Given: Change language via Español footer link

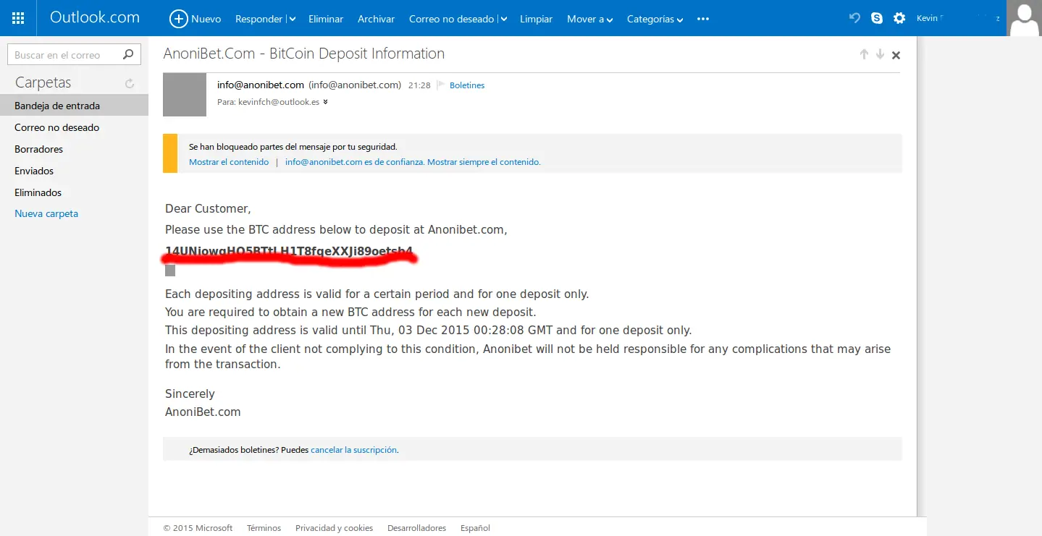Looking at the screenshot, I should coord(475,528).
